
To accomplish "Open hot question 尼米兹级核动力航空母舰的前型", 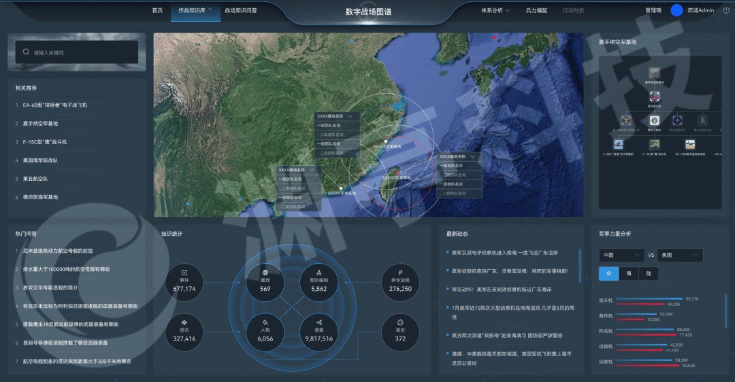I will point(58,251).
